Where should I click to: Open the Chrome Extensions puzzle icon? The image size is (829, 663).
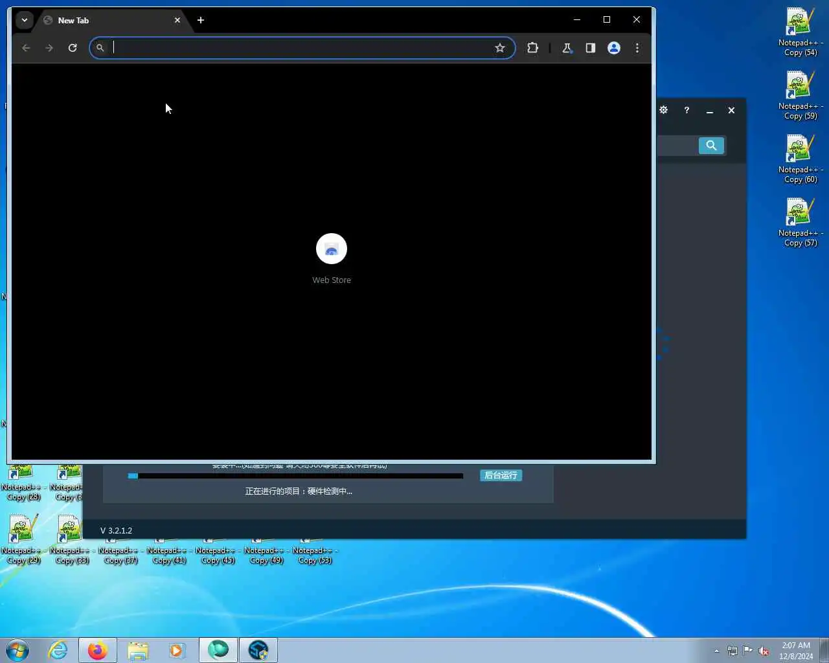[532, 48]
